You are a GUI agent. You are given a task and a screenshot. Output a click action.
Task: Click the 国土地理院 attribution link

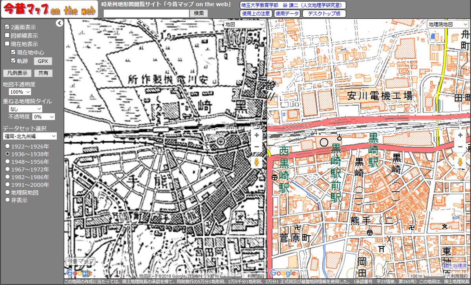pos(456,265)
